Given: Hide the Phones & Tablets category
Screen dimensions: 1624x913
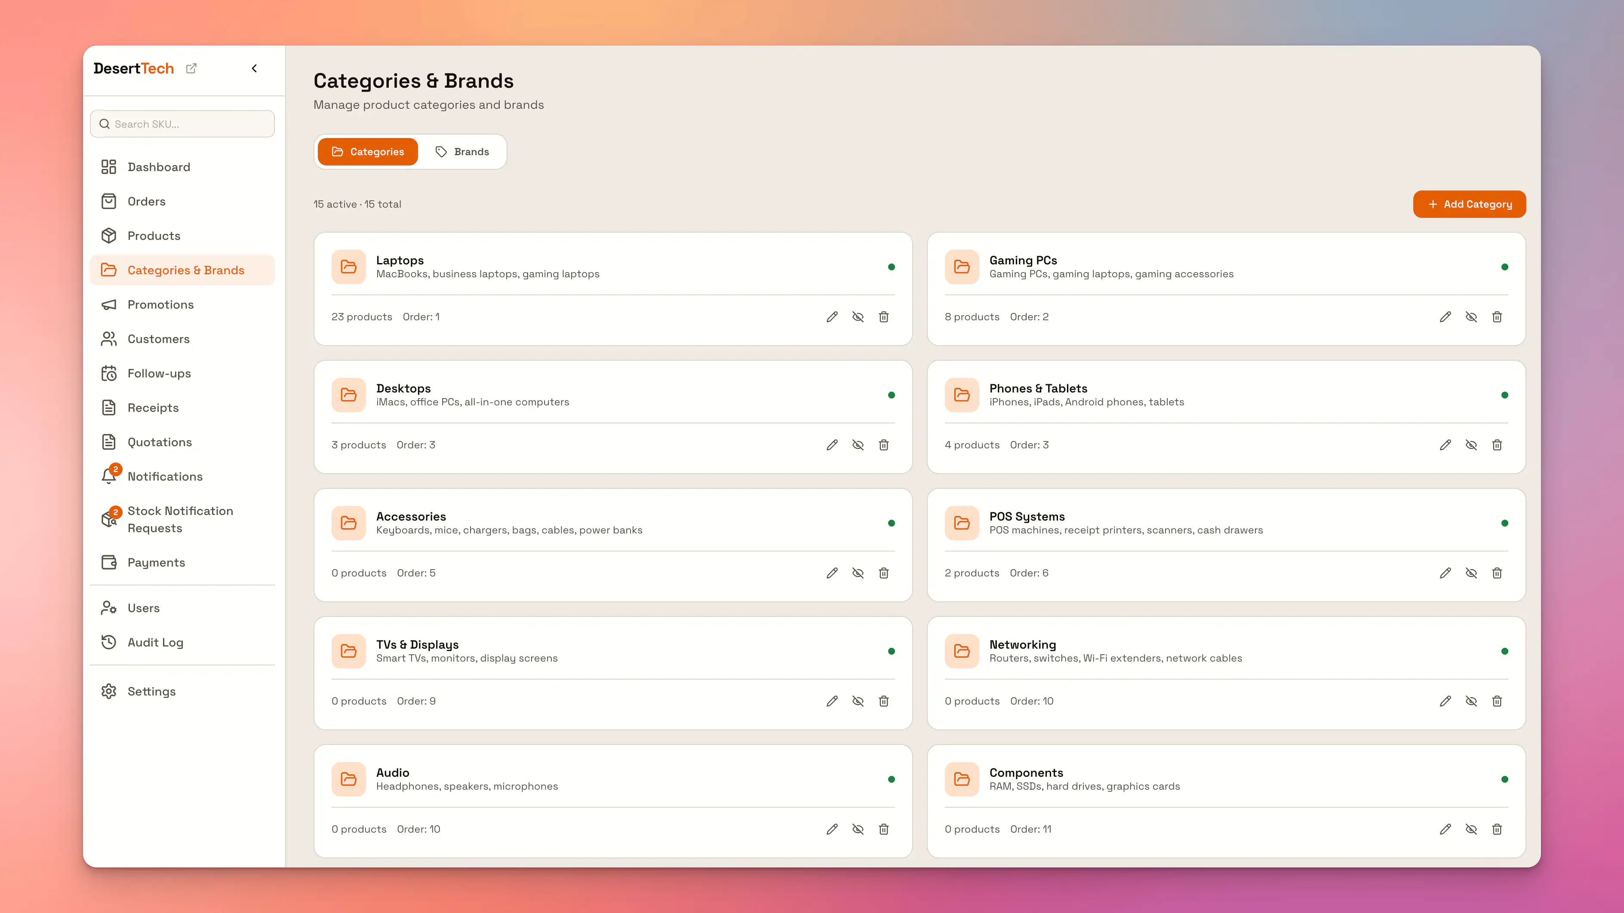Looking at the screenshot, I should 1471,445.
